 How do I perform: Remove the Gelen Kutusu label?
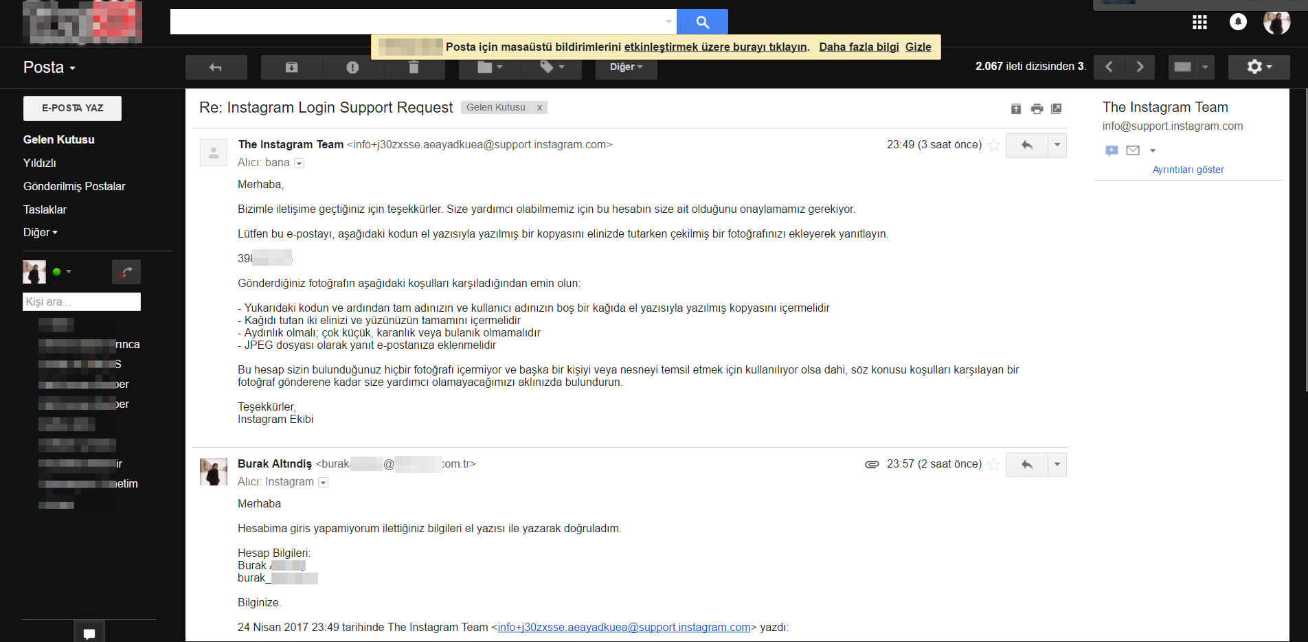click(539, 107)
